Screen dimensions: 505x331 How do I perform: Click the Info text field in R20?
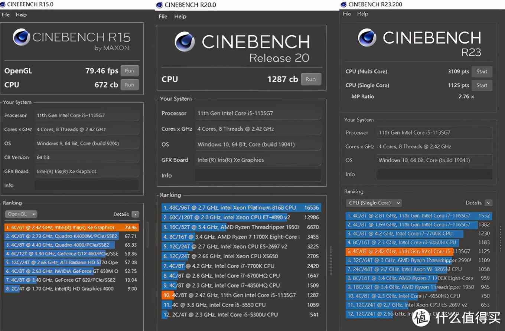pyautogui.click(x=258, y=176)
